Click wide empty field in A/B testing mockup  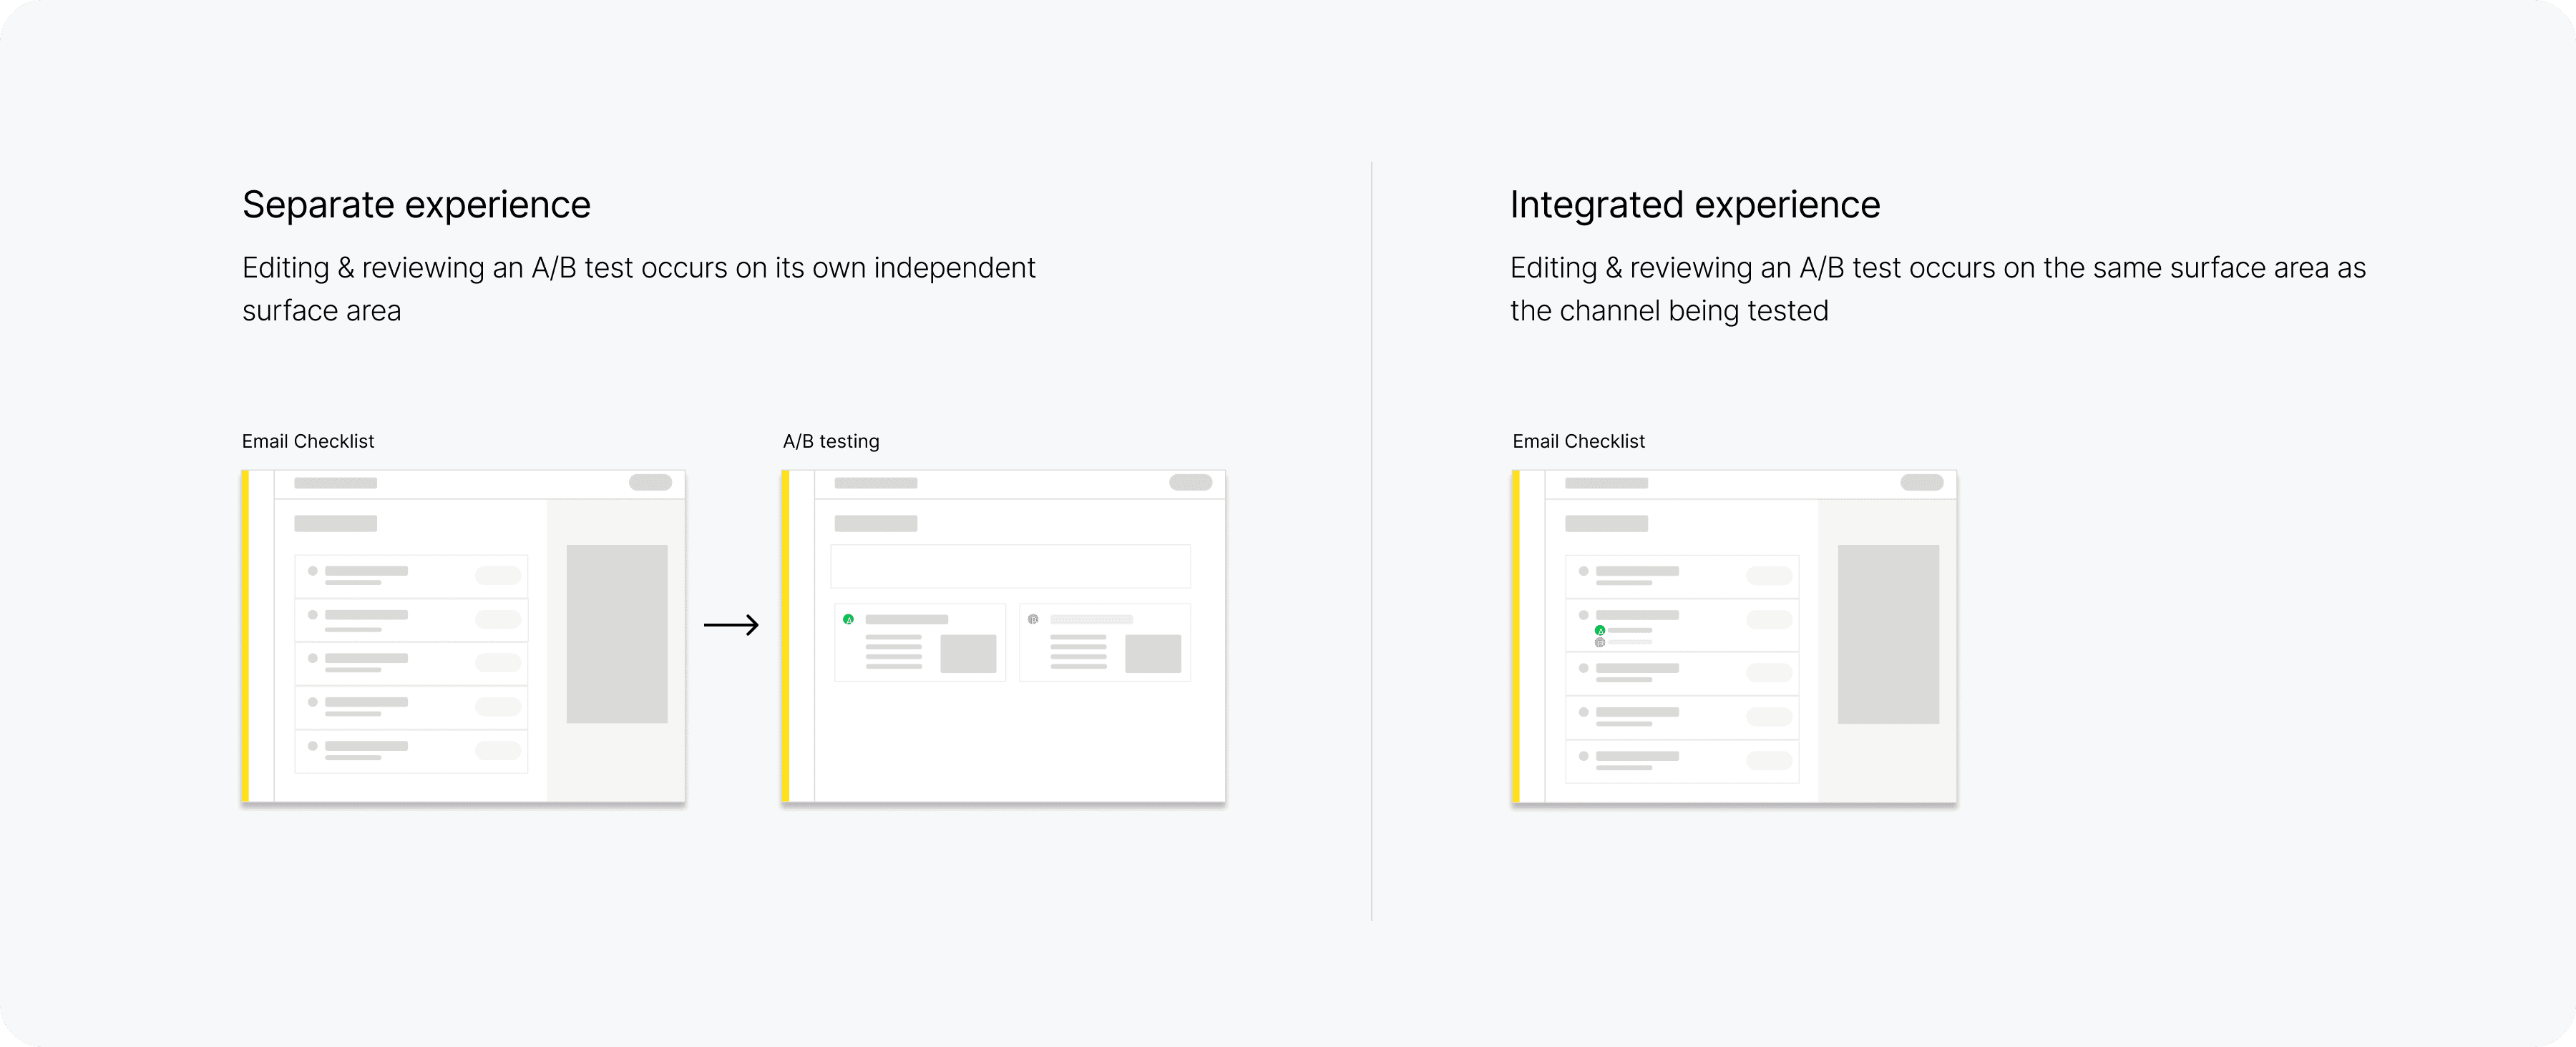(x=1010, y=566)
